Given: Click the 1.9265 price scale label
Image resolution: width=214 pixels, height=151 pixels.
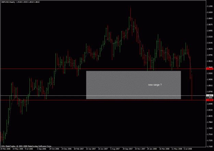Looking at the screenshot, I should coord(210,73).
